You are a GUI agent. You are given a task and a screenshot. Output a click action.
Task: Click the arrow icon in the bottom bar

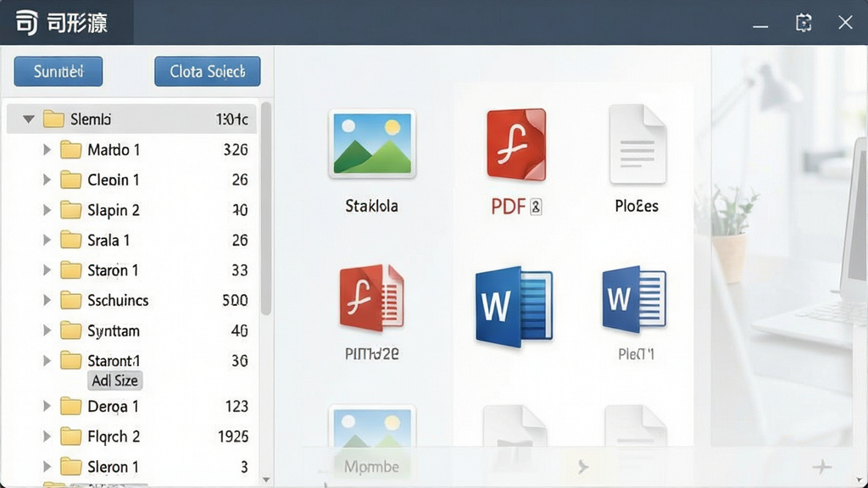pyautogui.click(x=583, y=467)
